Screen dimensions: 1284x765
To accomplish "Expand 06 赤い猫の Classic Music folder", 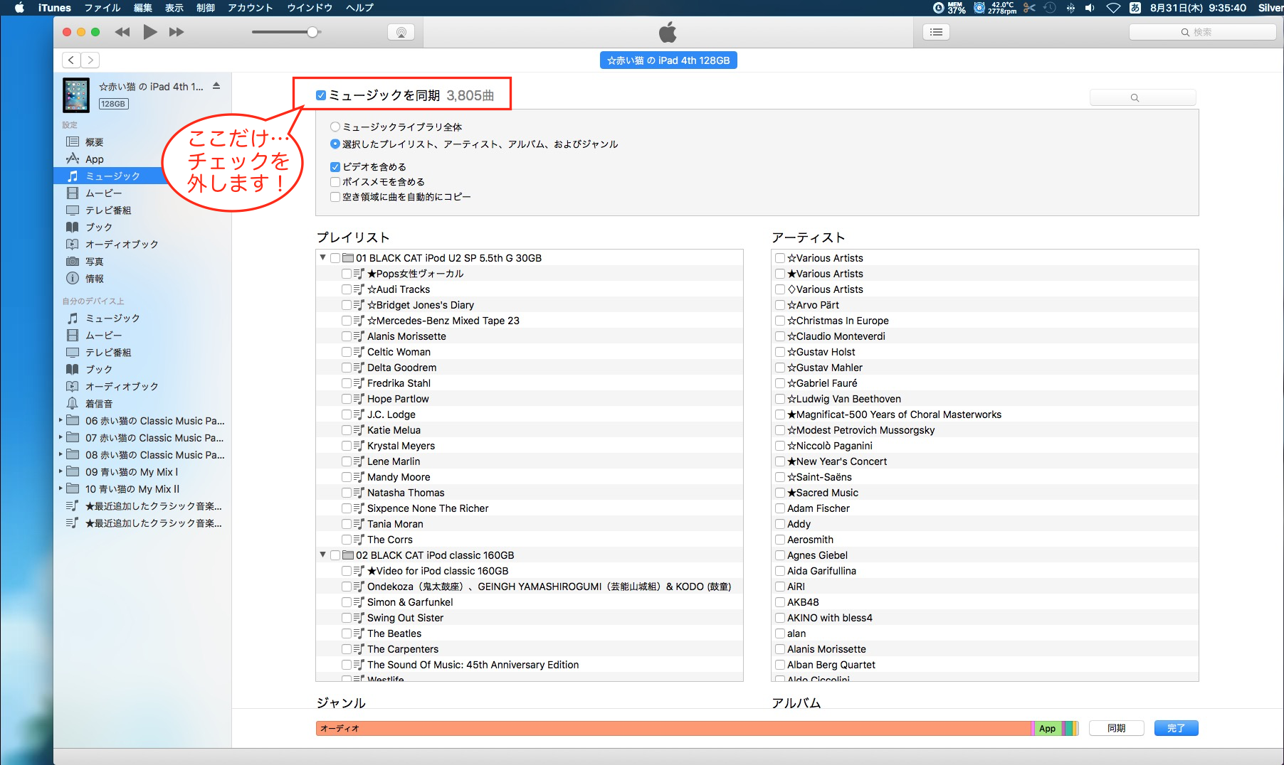I will click(60, 420).
